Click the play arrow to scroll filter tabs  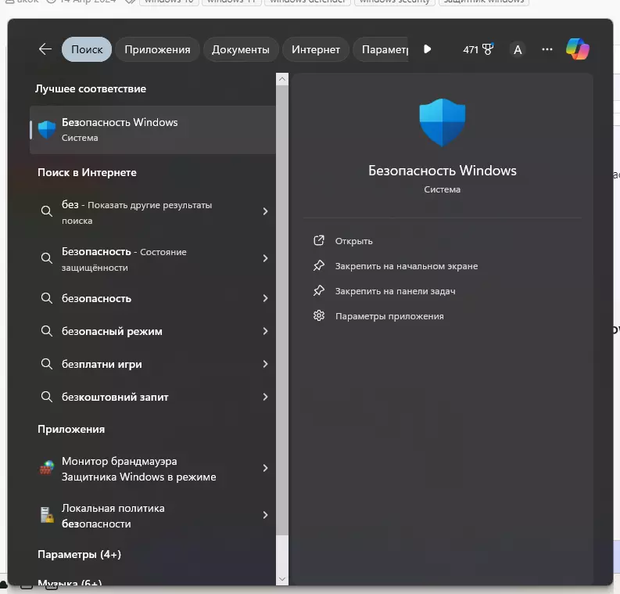[x=427, y=49]
